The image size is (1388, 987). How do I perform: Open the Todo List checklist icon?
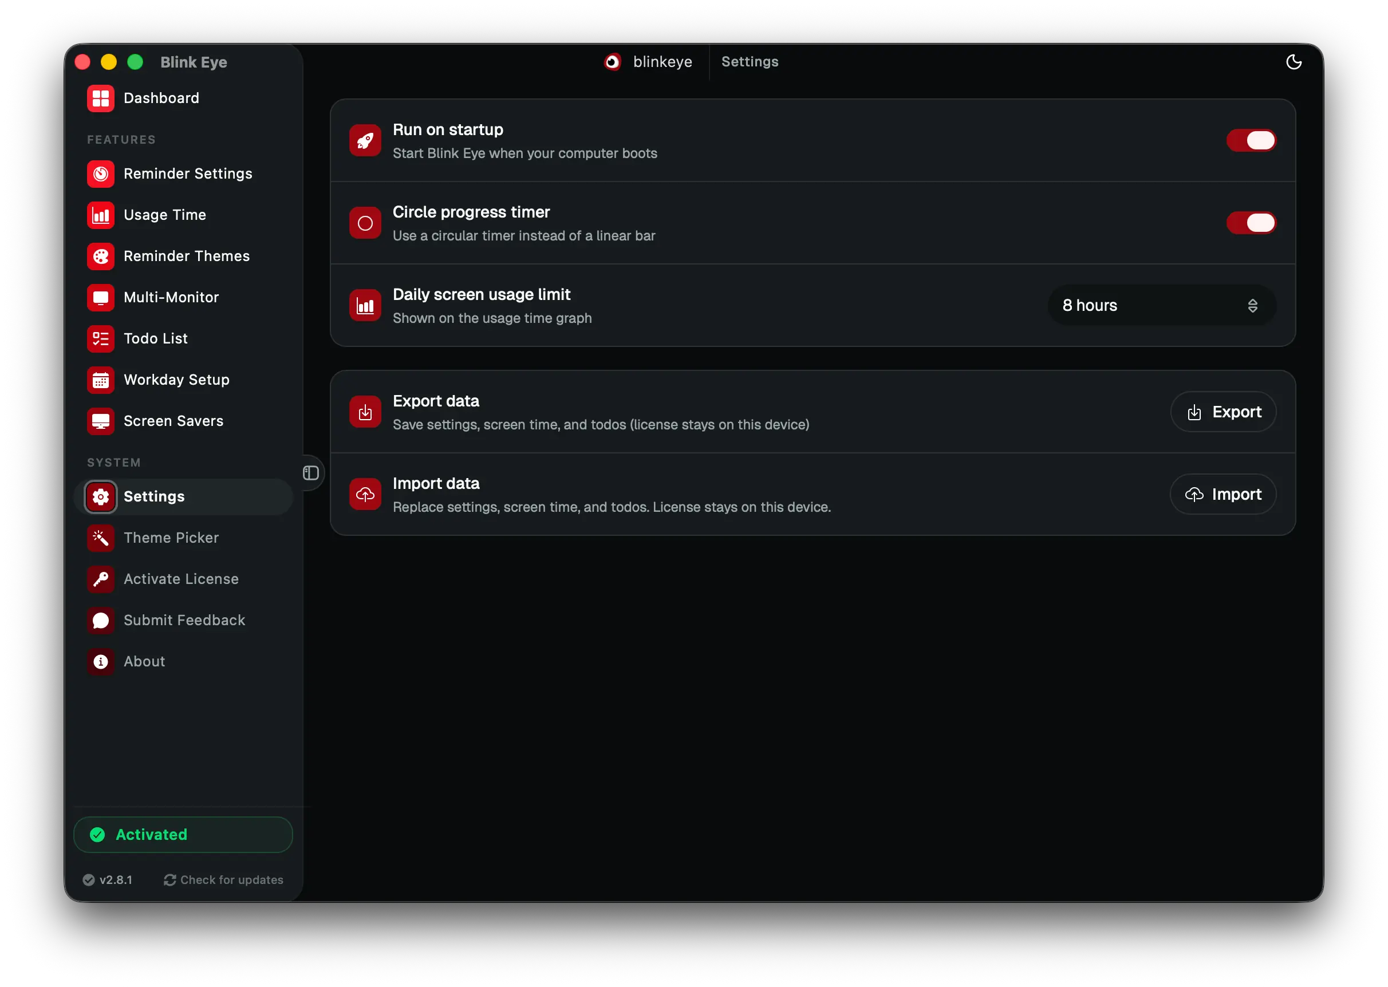[x=101, y=339]
